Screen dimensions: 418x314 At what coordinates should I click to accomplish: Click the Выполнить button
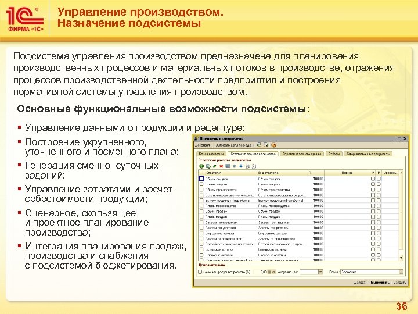(380, 283)
